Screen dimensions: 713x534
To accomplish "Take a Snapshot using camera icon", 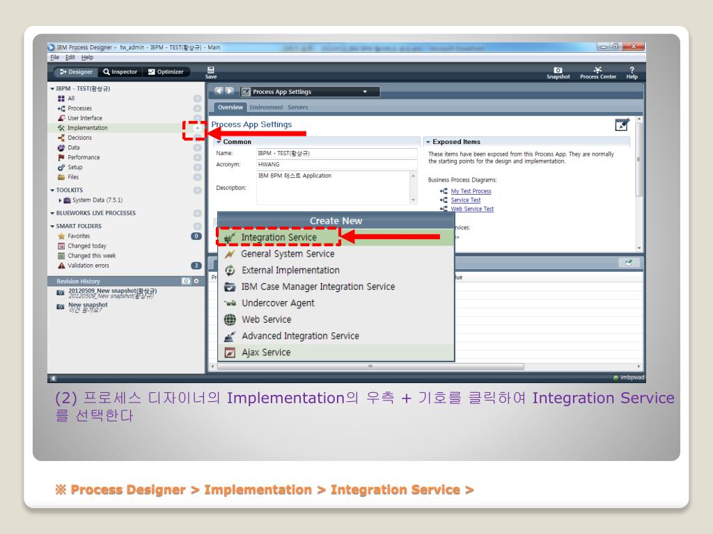I will pyautogui.click(x=558, y=72).
